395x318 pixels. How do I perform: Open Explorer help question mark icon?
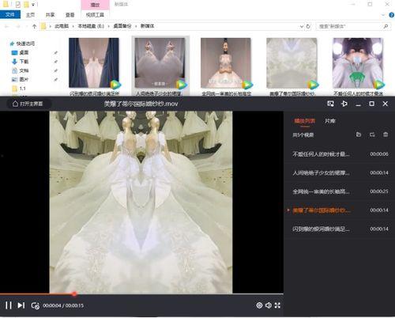point(392,15)
